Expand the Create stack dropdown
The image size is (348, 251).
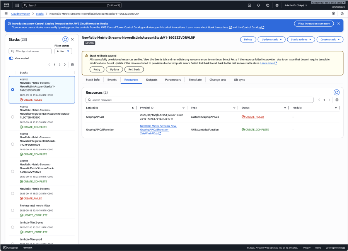pyautogui.click(x=330, y=40)
